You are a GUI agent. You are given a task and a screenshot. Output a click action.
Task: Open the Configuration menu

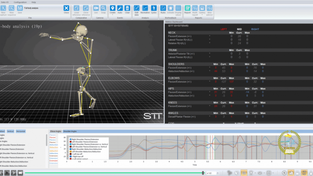pyautogui.click(x=20, y=2)
